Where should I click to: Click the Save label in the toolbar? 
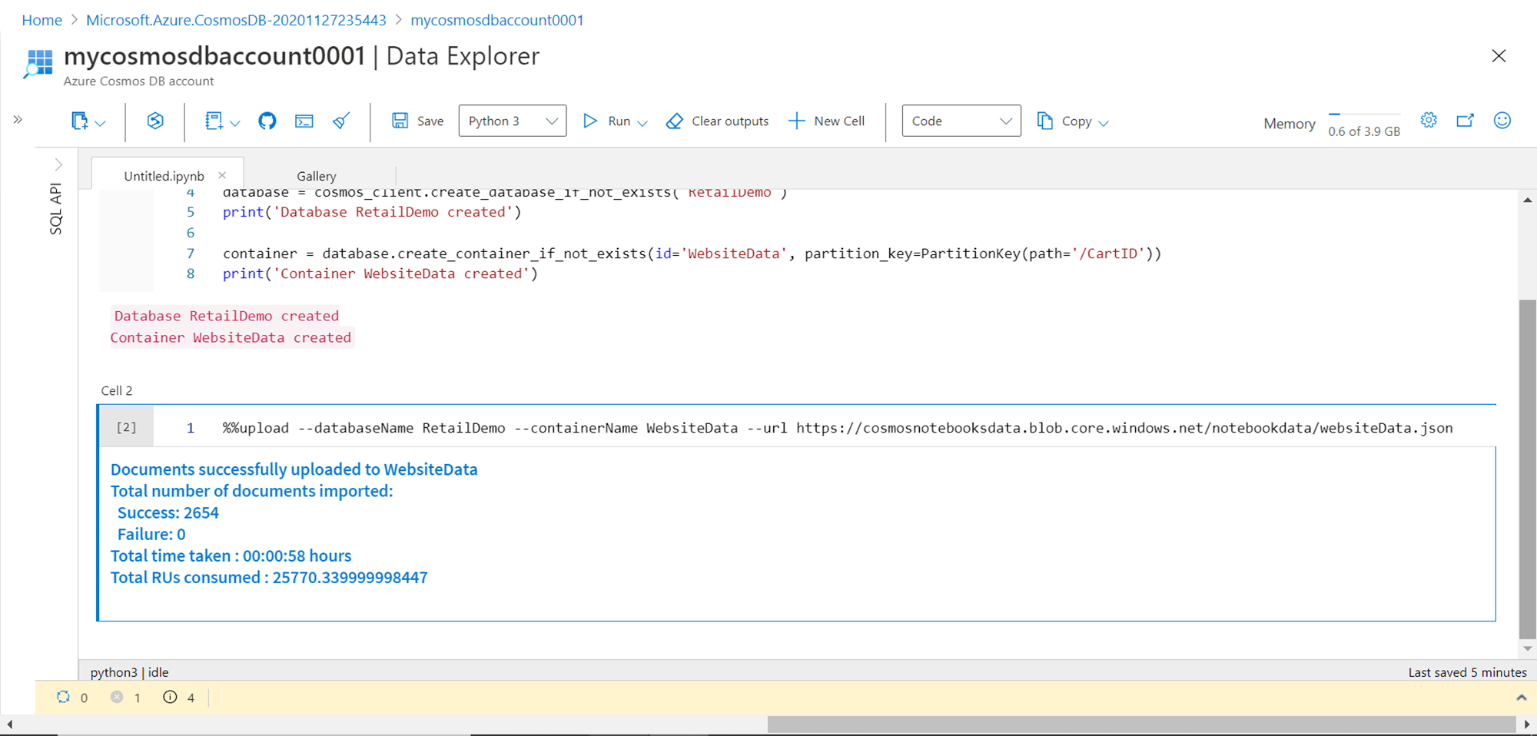pos(430,121)
